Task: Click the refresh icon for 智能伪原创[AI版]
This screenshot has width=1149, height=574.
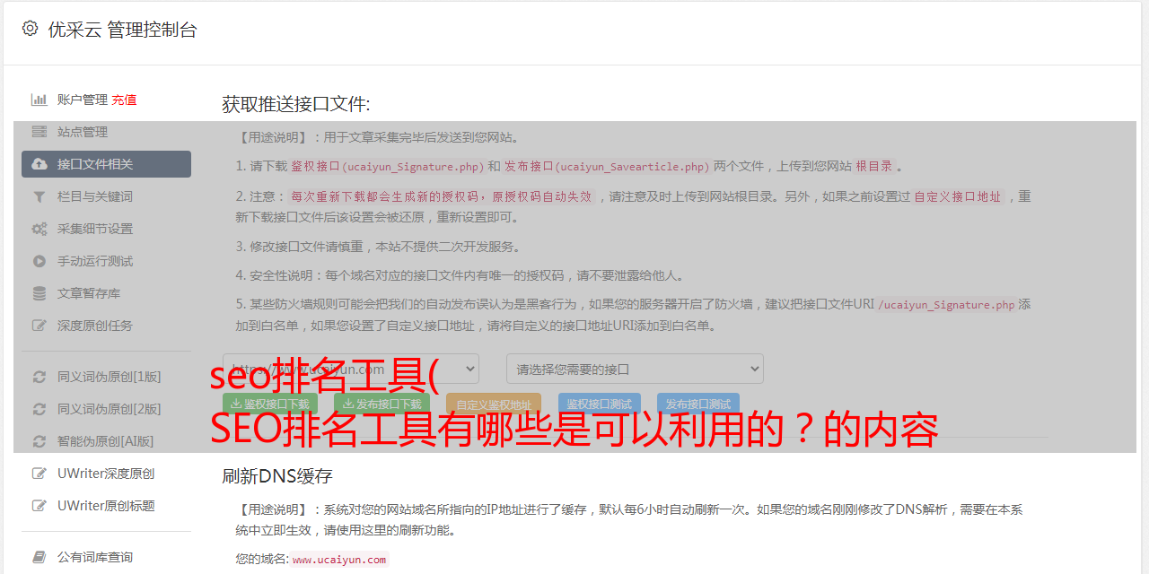Action: coord(39,441)
